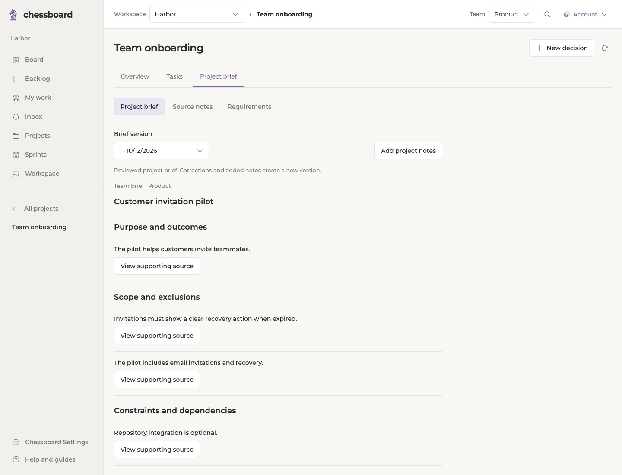Viewport: 622px width, 475px height.
Task: View supporting source for expired invitations recovery
Action: click(x=157, y=336)
